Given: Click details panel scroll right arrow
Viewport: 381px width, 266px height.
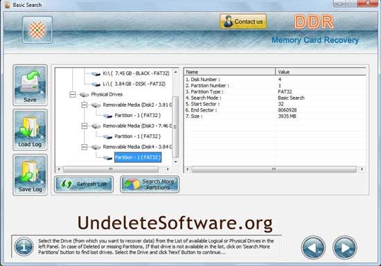Looking at the screenshot, I should point(362,169).
